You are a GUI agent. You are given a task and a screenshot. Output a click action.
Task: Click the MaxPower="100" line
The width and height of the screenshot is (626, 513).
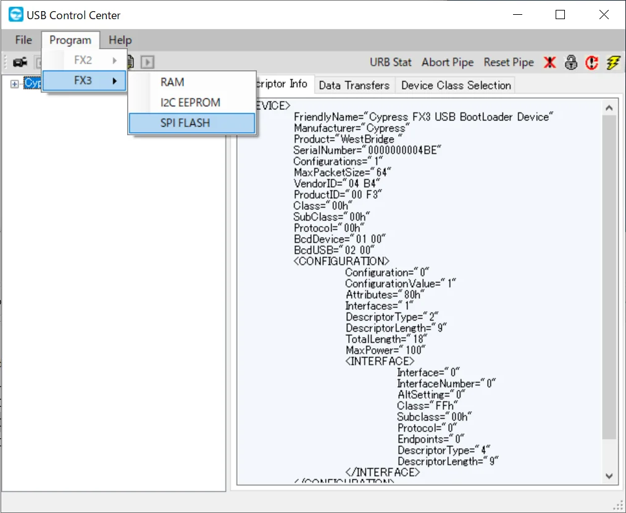(386, 351)
